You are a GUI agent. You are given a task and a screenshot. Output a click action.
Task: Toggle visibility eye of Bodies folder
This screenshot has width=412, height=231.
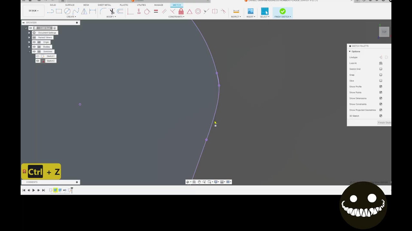[x=34, y=47]
